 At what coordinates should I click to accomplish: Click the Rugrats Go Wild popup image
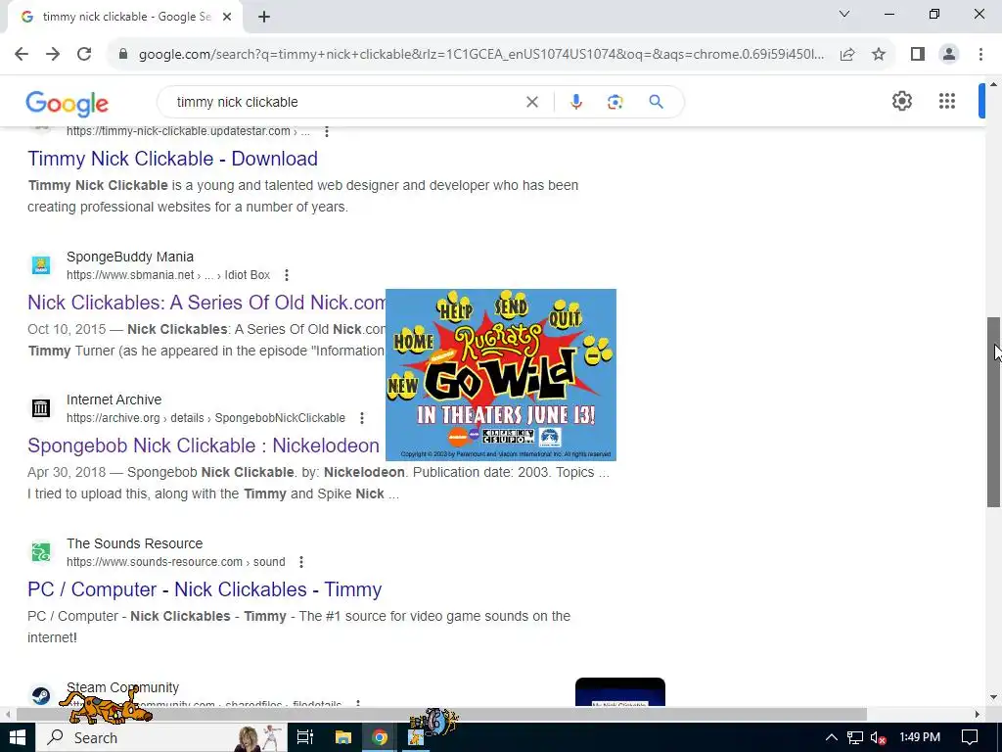pyautogui.click(x=501, y=375)
